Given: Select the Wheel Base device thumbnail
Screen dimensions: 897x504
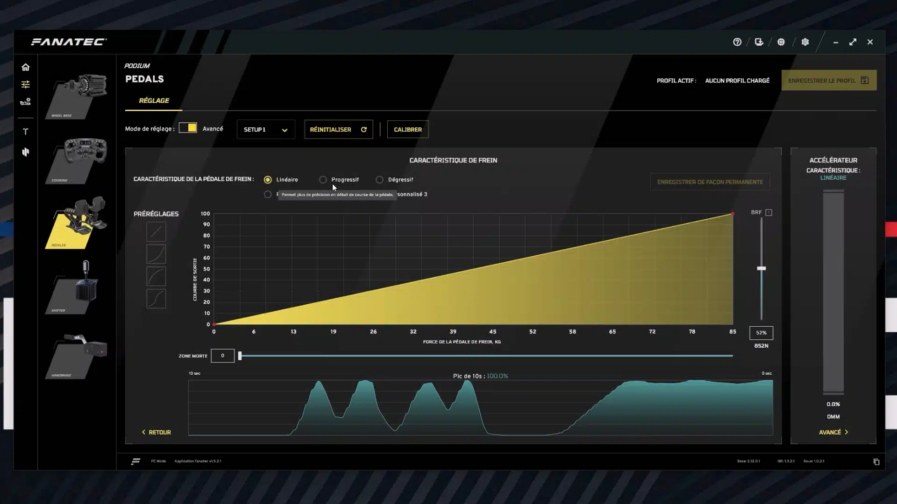Looking at the screenshot, I should point(77,96).
